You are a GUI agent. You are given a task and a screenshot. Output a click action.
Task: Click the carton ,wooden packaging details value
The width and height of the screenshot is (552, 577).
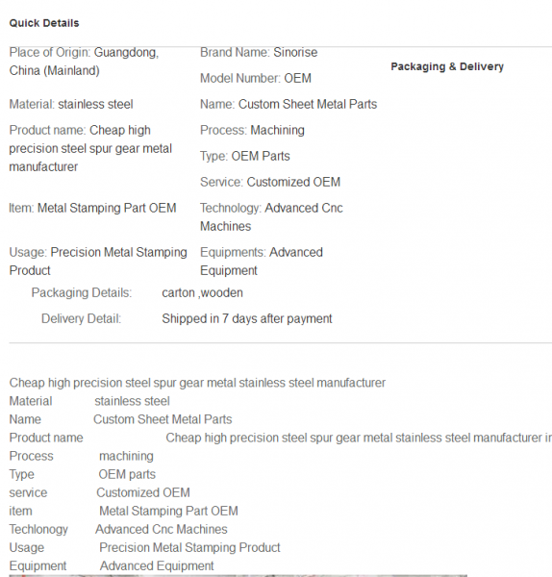(202, 293)
